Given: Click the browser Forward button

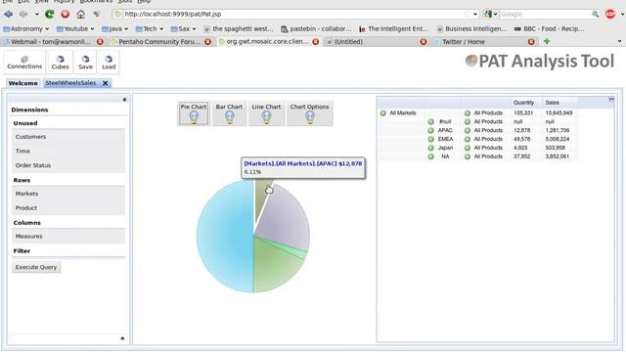Looking at the screenshot, I should [23, 14].
